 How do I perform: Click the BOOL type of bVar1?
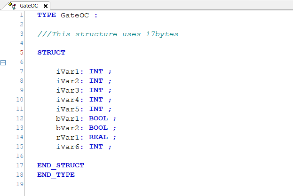click(x=98, y=118)
